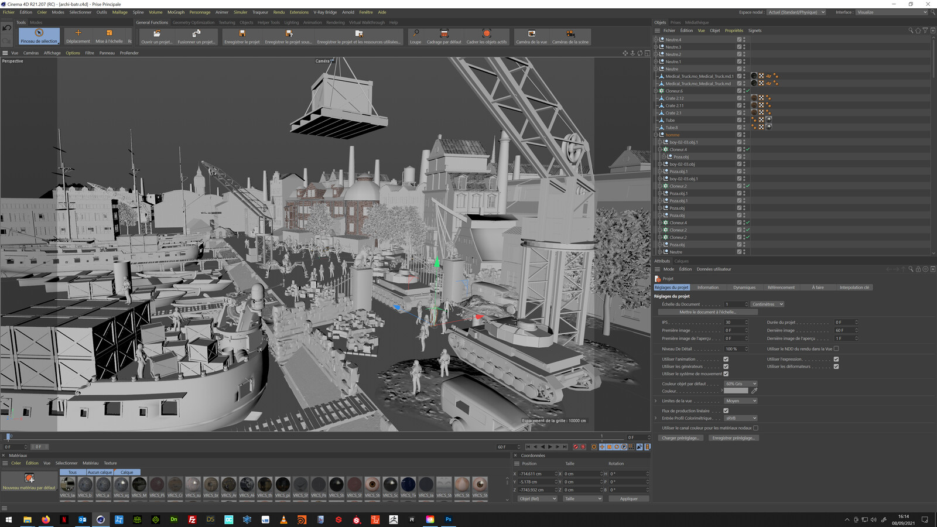Click Cadrage par défaut icon

(444, 36)
